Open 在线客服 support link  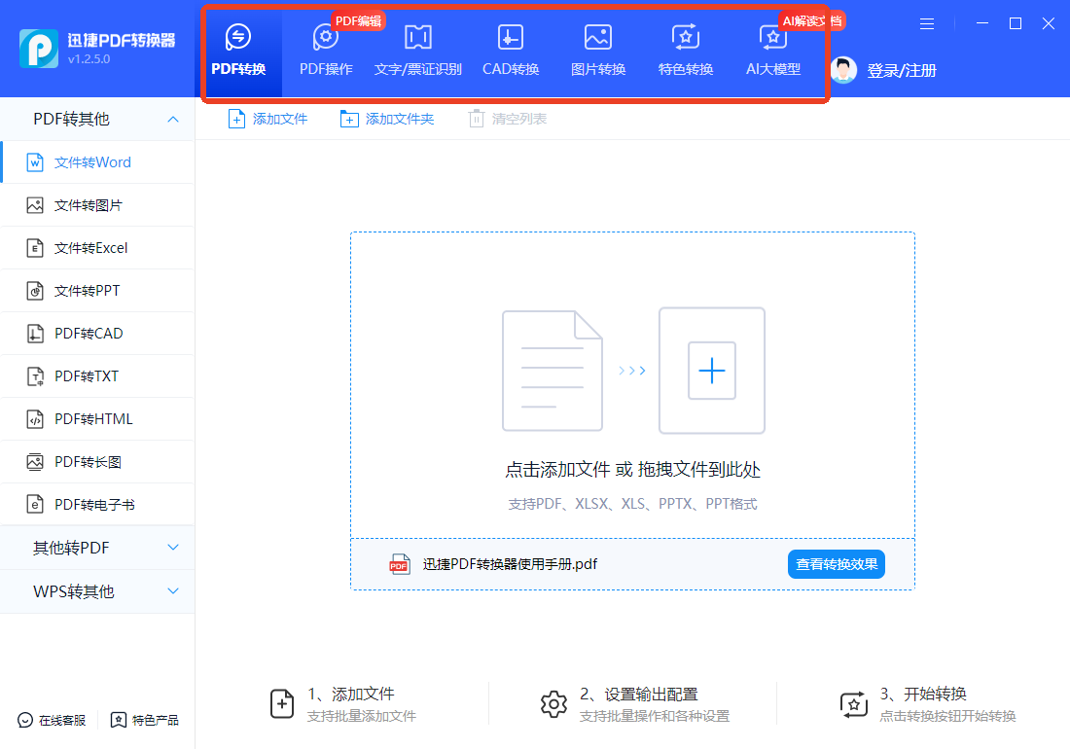click(x=52, y=721)
